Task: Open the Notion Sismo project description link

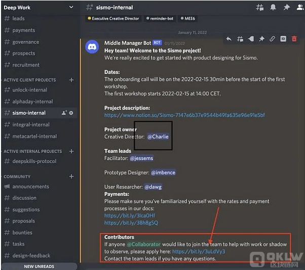Action: tap(184, 115)
